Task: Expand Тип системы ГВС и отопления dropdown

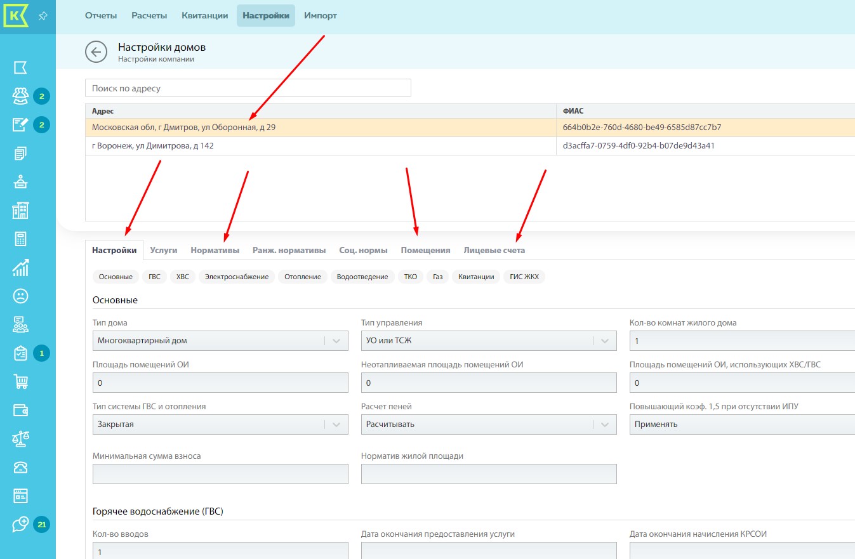Action: tap(220, 424)
